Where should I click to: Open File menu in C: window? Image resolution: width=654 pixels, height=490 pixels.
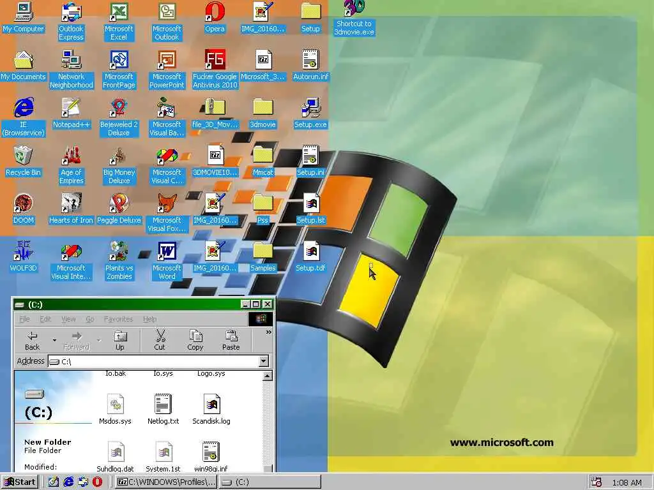25,319
